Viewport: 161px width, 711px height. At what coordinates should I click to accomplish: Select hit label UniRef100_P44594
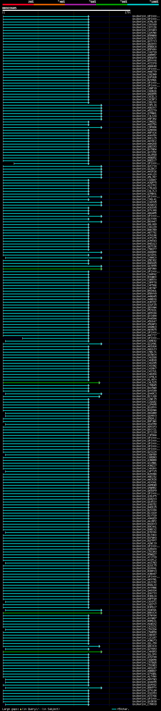click(144, 319)
